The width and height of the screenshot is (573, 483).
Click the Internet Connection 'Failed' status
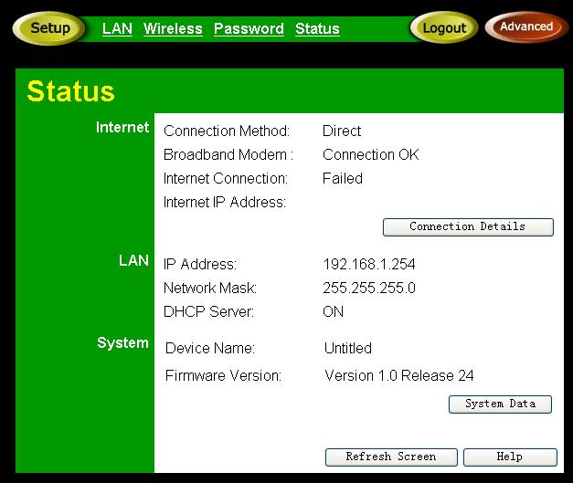coord(343,178)
